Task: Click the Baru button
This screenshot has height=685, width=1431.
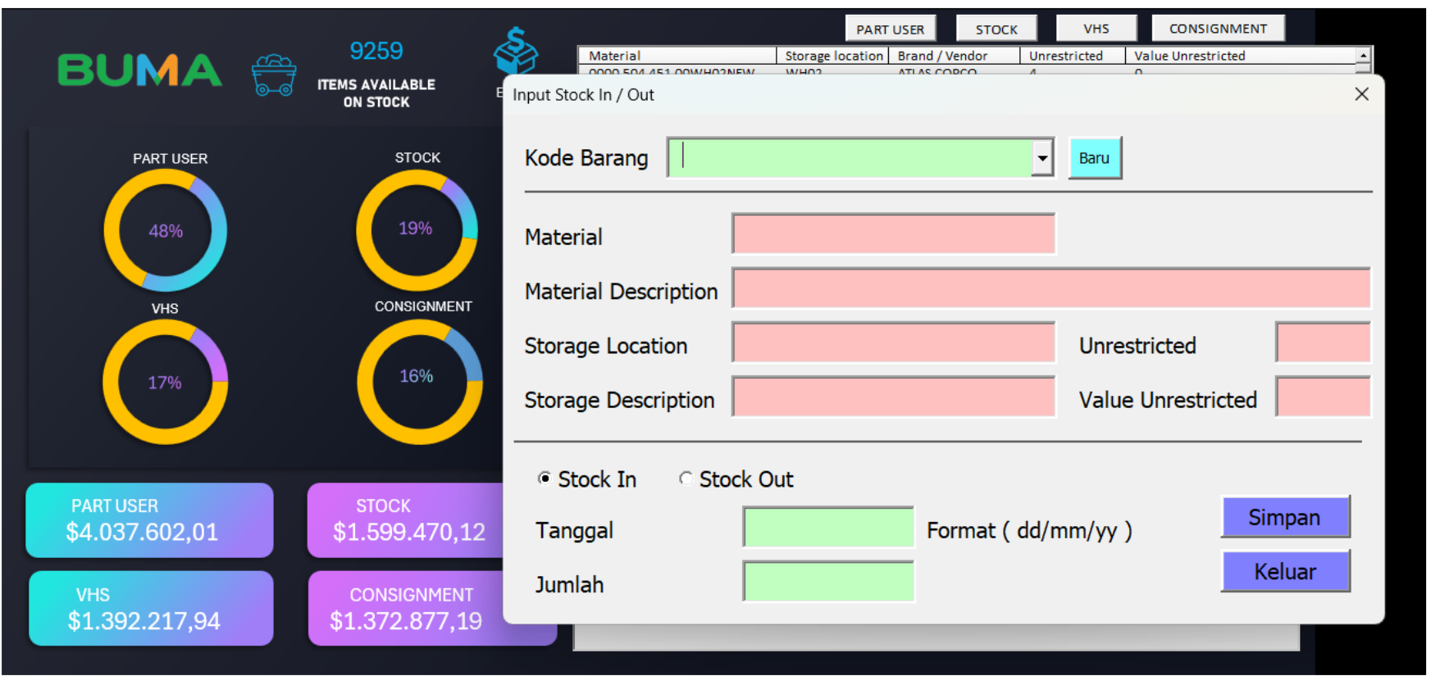Action: 1094,158
